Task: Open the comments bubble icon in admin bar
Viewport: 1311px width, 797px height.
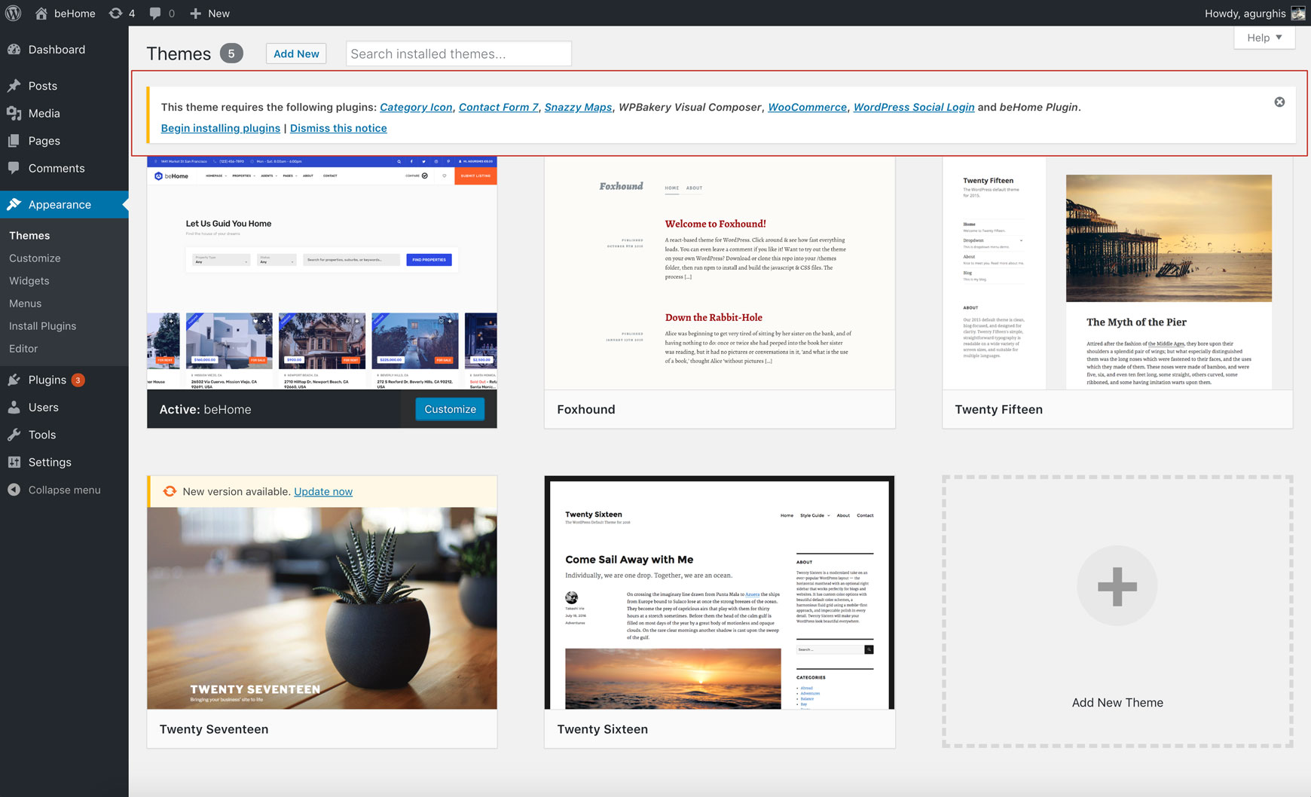Action: click(155, 13)
